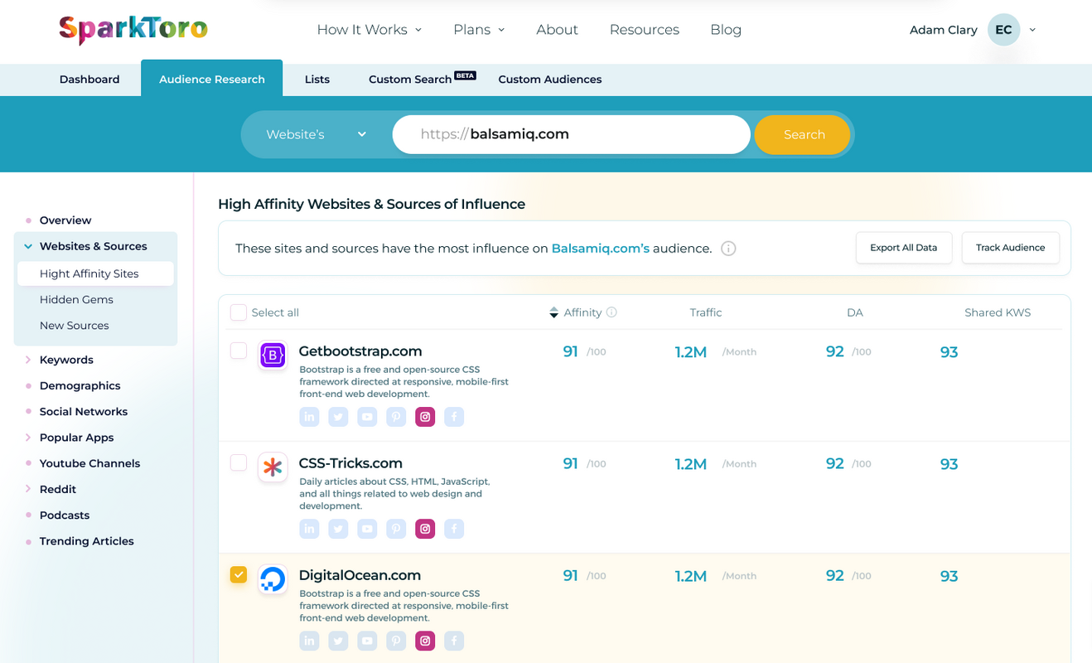
Task: Open the YouTube icon for DigitalOcean.com
Action: [367, 641]
